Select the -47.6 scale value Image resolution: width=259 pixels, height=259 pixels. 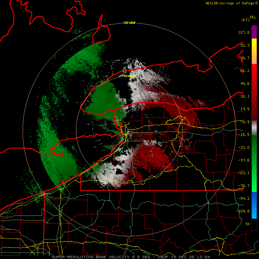(244, 160)
